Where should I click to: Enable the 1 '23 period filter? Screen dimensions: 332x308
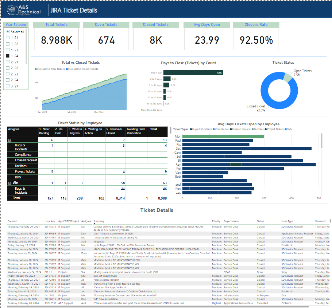tap(8, 50)
